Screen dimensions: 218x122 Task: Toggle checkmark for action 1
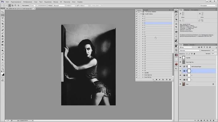[x=137, y=16]
